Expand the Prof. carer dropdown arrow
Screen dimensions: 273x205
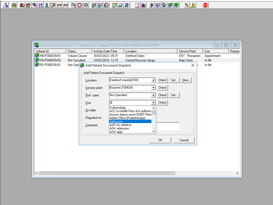pyautogui.click(x=153, y=95)
